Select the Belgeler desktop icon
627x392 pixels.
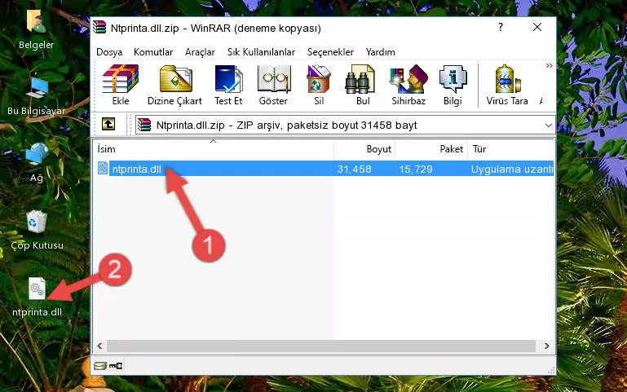click(x=36, y=29)
